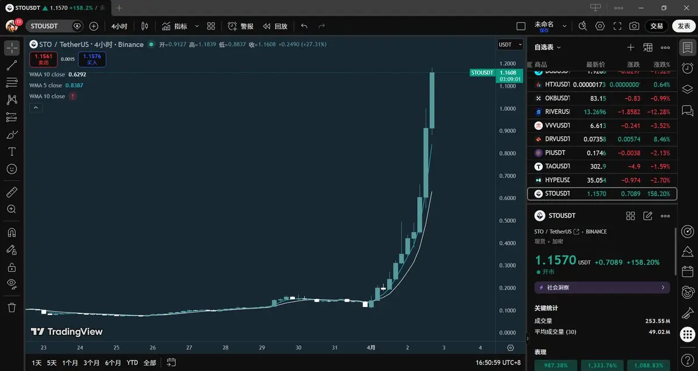The height and width of the screenshot is (371, 698).
Task: Select the crosshair cursor tool
Action: tap(12, 48)
